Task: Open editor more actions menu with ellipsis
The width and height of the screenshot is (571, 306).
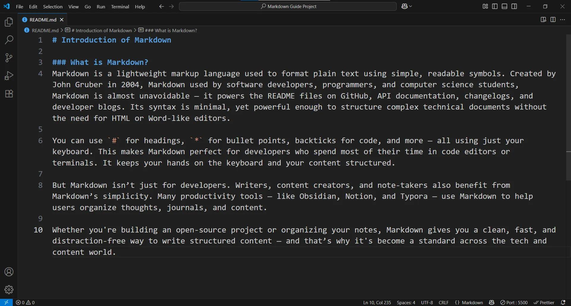Action: click(x=563, y=20)
